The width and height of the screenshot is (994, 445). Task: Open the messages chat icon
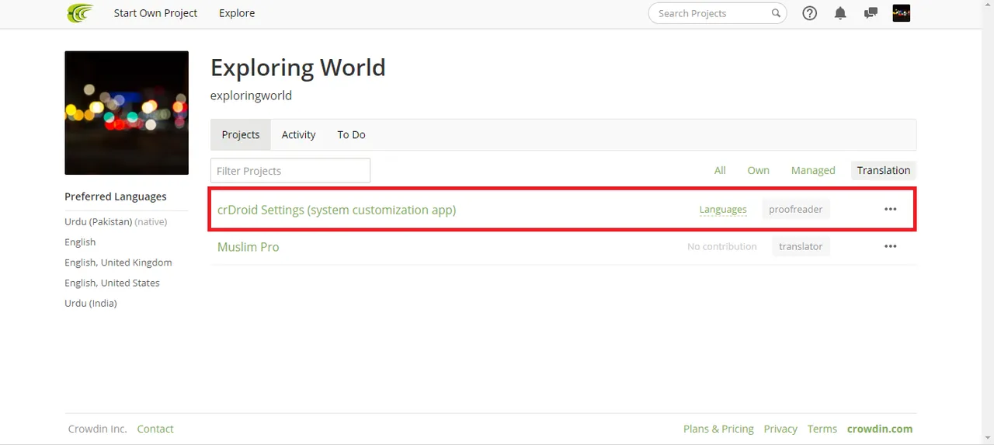[x=871, y=13]
